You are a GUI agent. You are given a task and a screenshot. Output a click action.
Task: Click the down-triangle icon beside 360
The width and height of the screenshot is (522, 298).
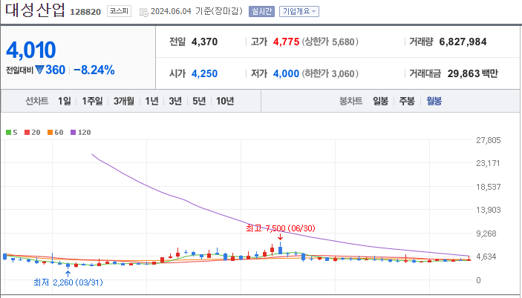pos(39,70)
